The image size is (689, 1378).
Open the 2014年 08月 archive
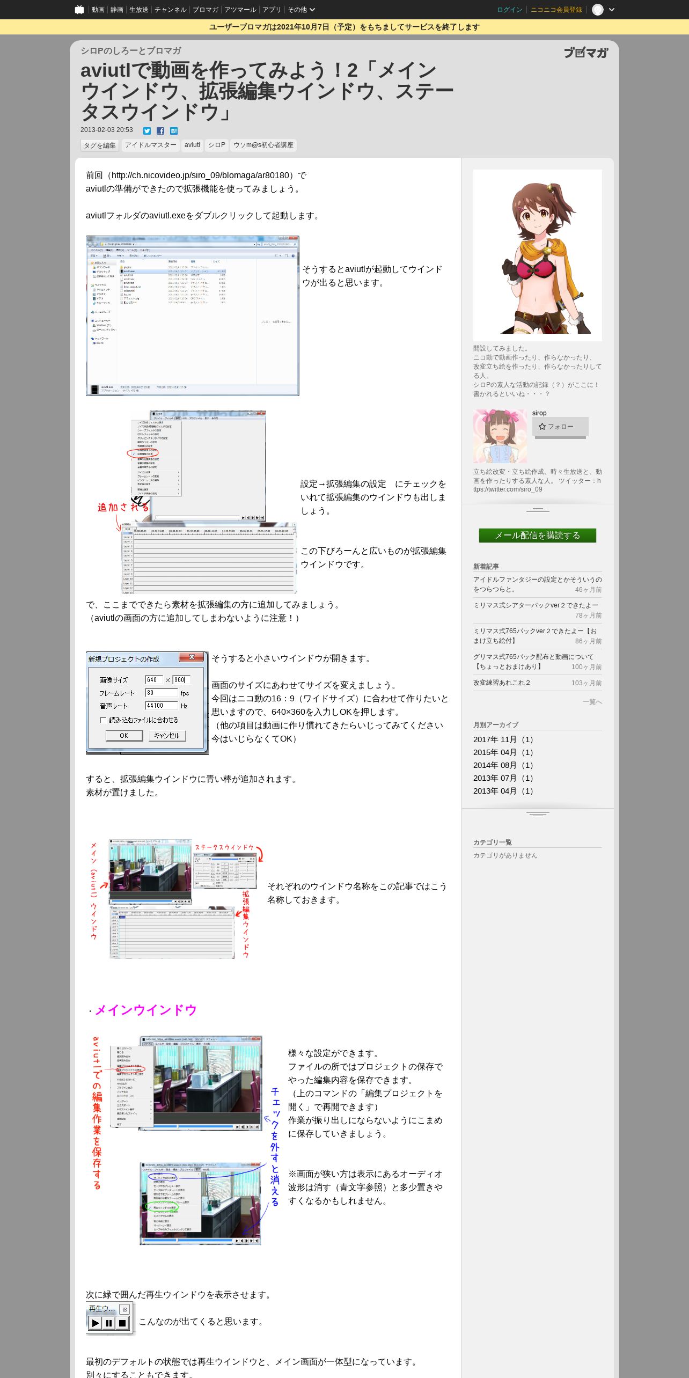point(503,765)
